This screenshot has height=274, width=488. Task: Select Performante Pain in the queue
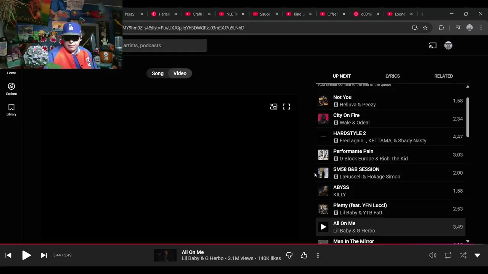(390, 155)
